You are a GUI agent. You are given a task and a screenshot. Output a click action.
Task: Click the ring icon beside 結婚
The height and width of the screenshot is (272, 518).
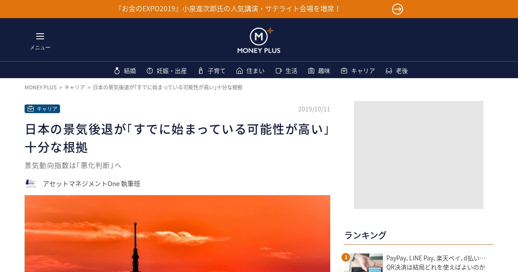[117, 71]
